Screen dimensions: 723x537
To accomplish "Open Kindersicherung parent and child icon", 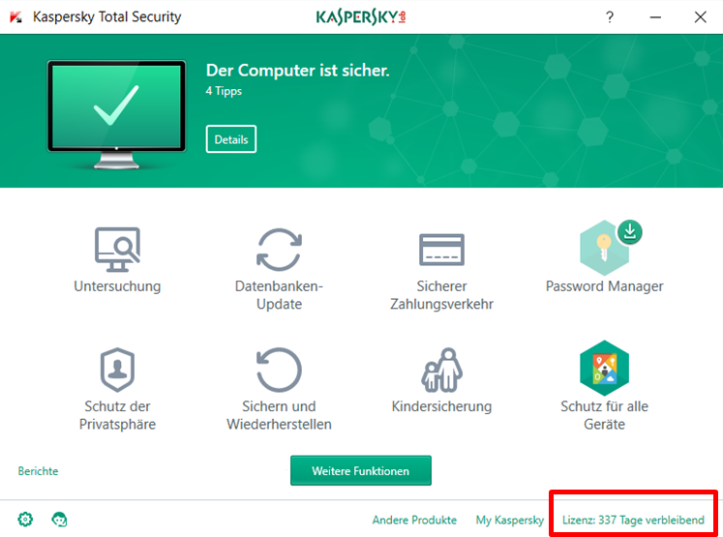I will click(x=441, y=370).
